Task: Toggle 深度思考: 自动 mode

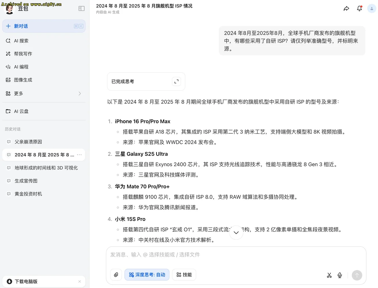Action: pyautogui.click(x=147, y=275)
